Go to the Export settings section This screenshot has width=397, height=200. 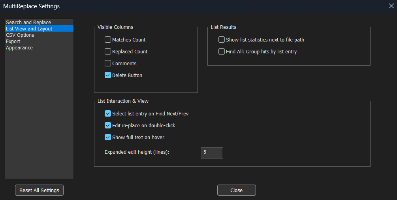[13, 42]
